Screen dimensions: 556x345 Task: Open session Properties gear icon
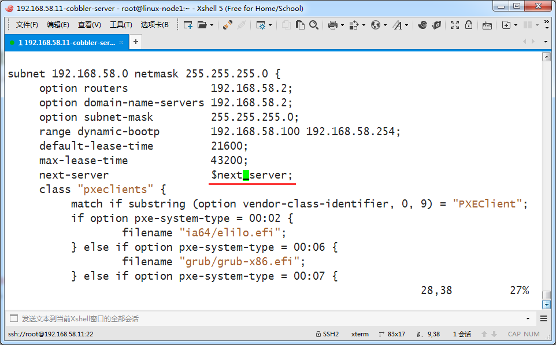pyautogui.click(x=261, y=25)
